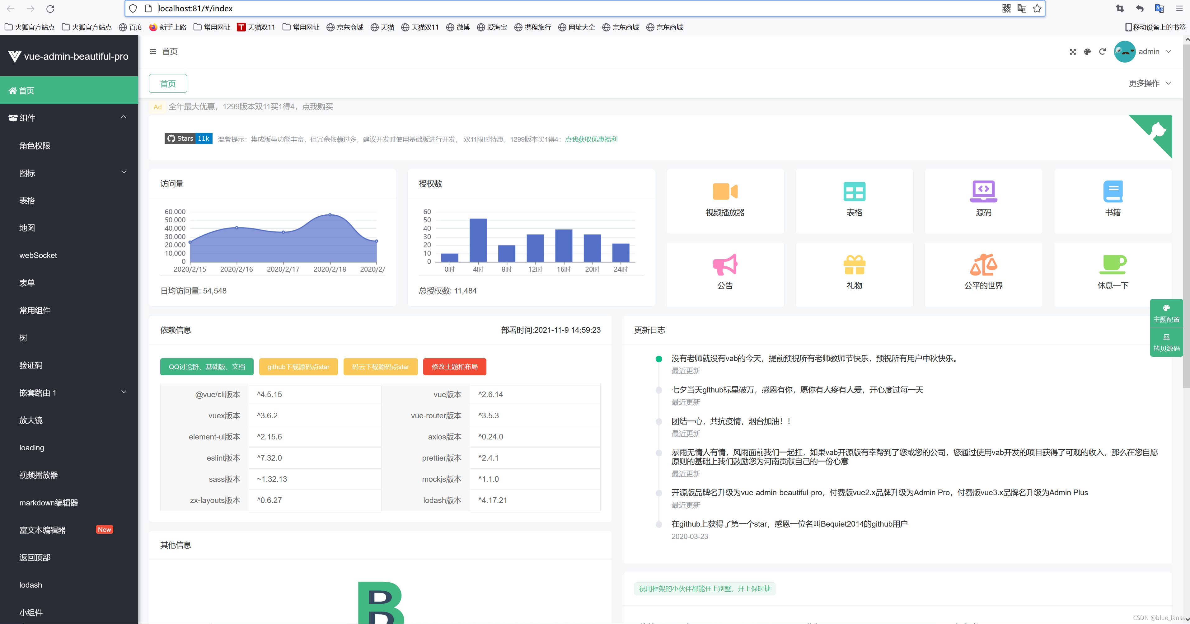Select the home tab in tab bar

(168, 84)
